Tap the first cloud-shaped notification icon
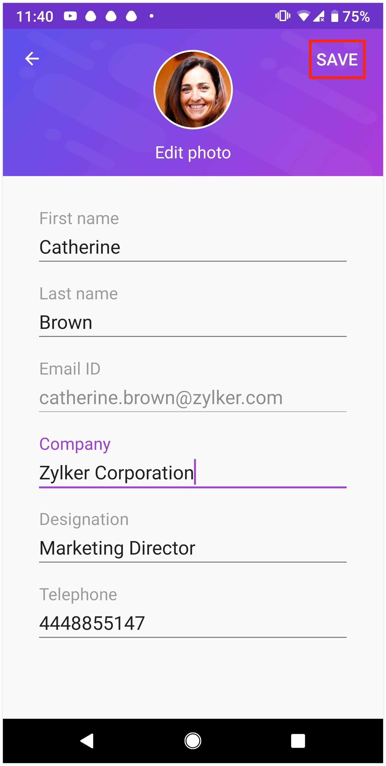Screen dimensions: 386x766 pos(91,16)
